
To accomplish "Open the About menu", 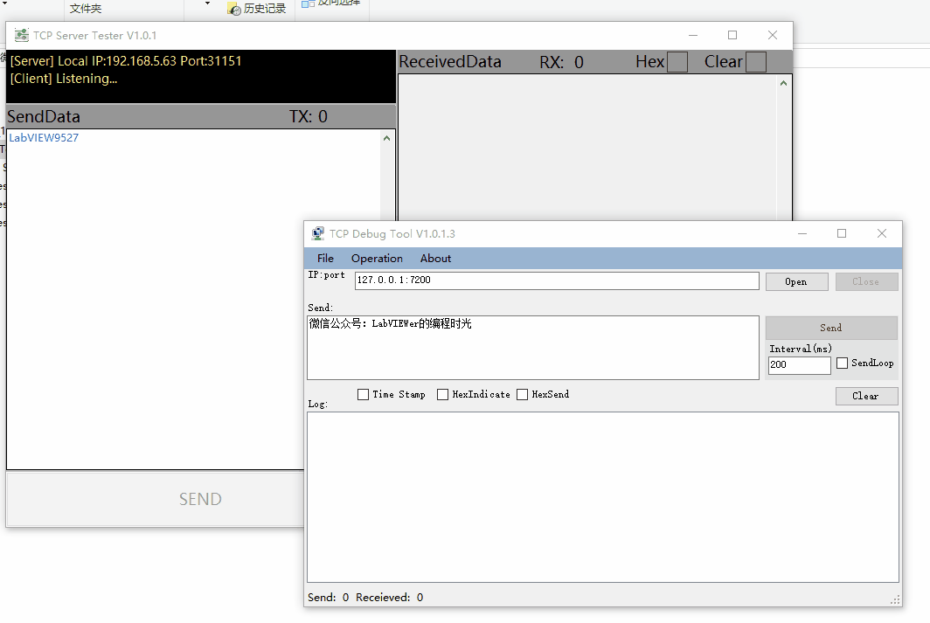I will click(x=435, y=258).
